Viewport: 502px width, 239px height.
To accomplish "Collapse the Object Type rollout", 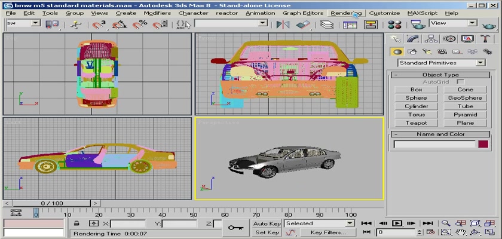I will (440, 75).
